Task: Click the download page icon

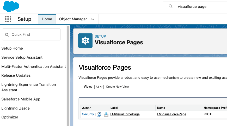Action: [x=106, y=114]
